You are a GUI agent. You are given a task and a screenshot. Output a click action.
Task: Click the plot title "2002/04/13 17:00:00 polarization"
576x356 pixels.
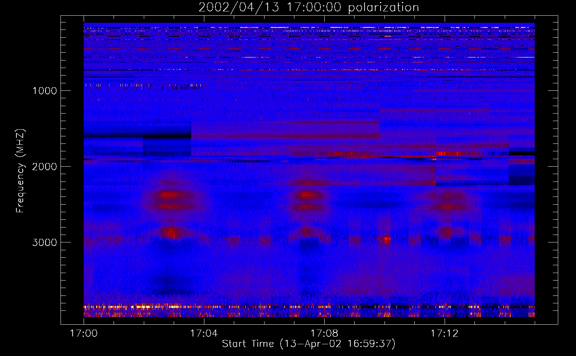pos(309,7)
